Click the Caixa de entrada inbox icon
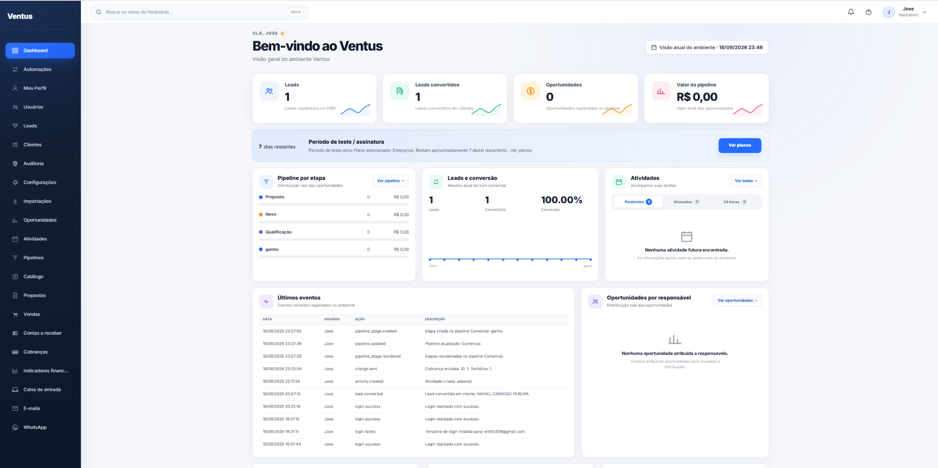This screenshot has width=938, height=468. (x=15, y=390)
